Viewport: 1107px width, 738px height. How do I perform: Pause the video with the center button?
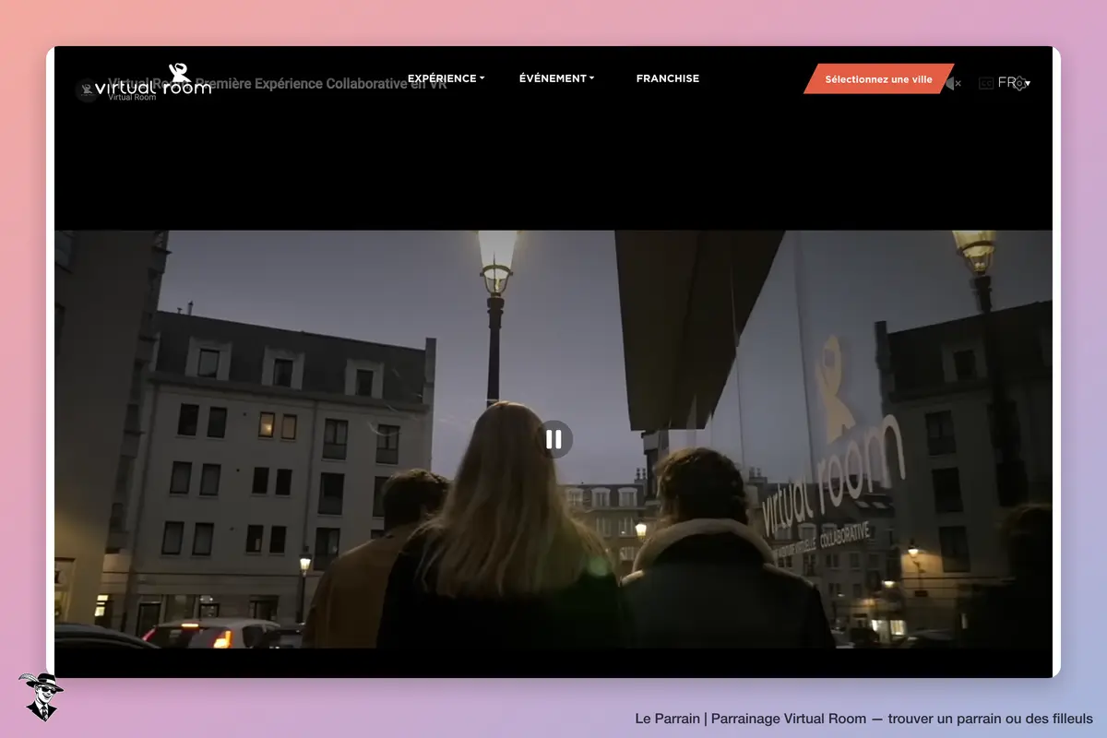(554, 439)
